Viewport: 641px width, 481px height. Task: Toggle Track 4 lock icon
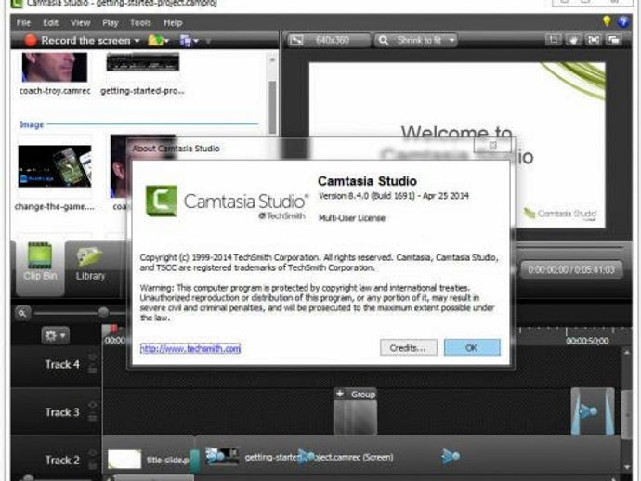click(x=92, y=370)
